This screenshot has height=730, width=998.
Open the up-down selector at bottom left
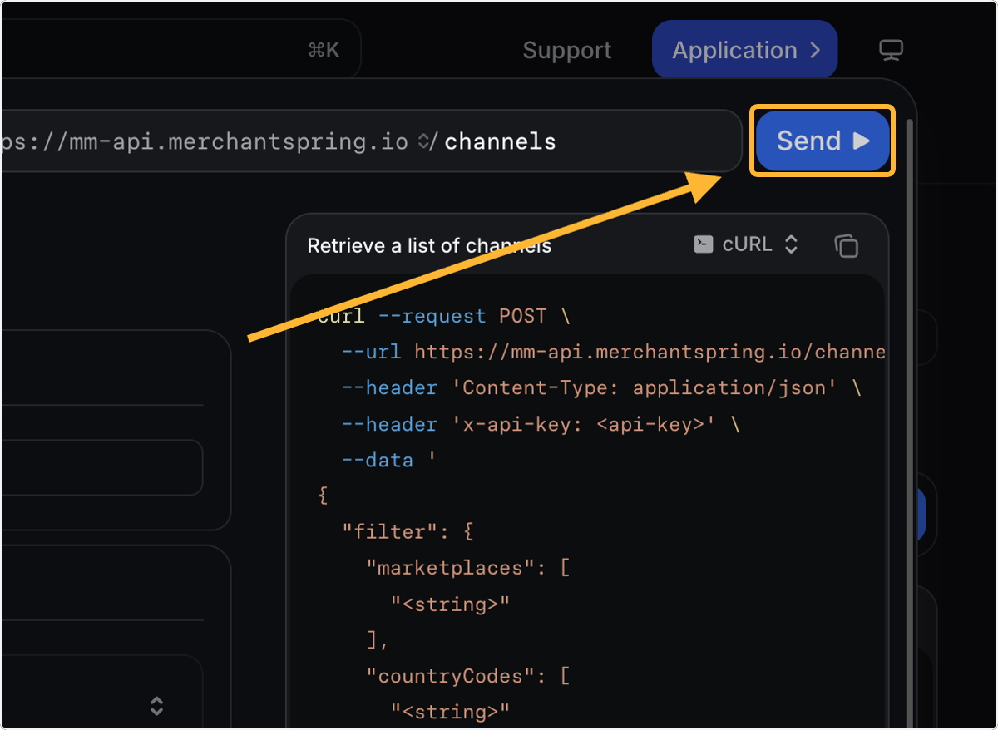(x=156, y=707)
